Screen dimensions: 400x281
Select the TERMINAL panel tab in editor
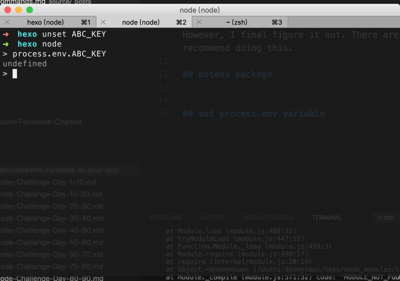click(327, 218)
